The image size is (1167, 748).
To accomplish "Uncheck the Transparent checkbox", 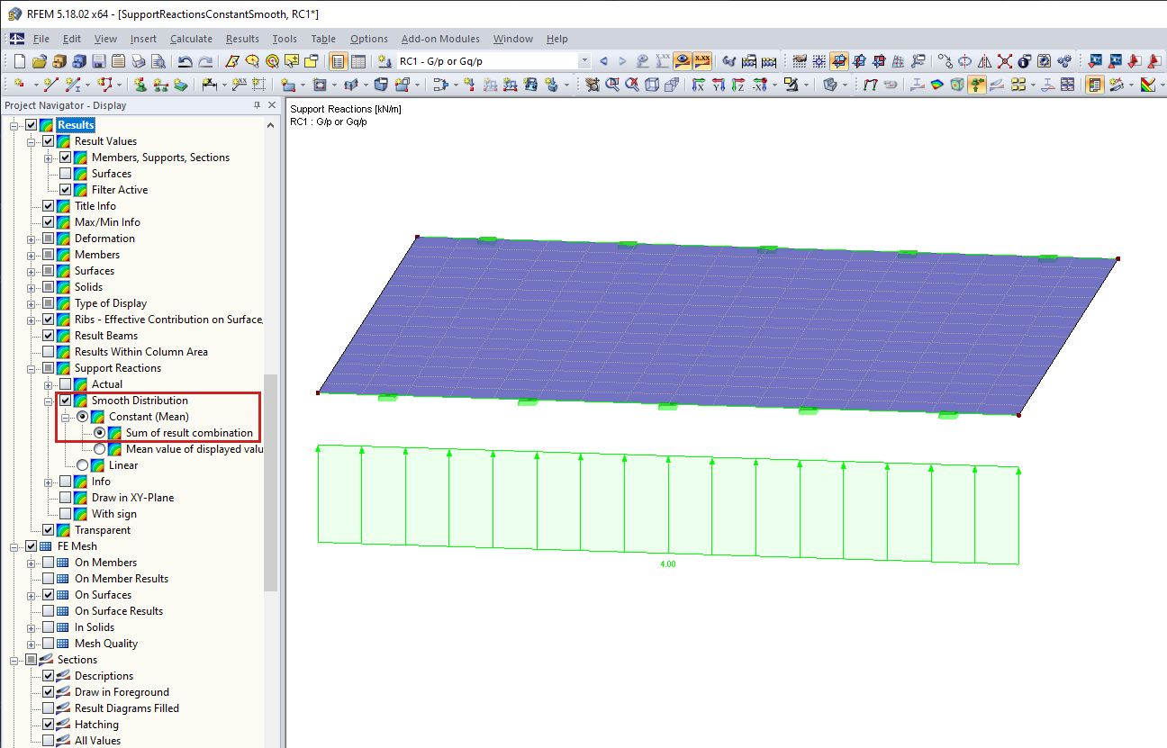I will [x=48, y=530].
